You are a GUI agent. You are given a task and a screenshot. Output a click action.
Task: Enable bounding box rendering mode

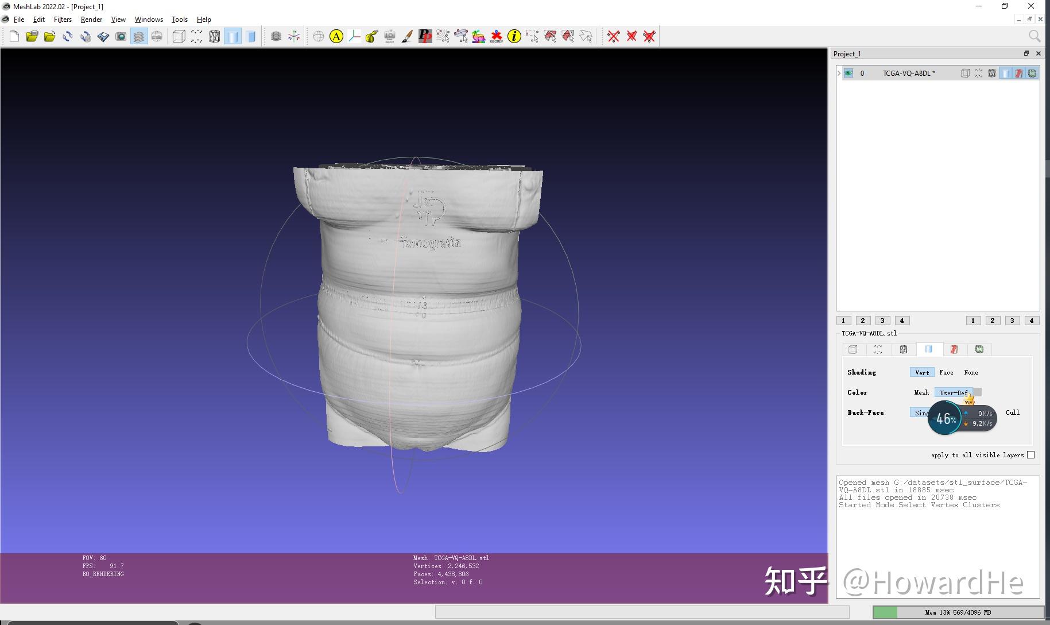click(x=179, y=36)
